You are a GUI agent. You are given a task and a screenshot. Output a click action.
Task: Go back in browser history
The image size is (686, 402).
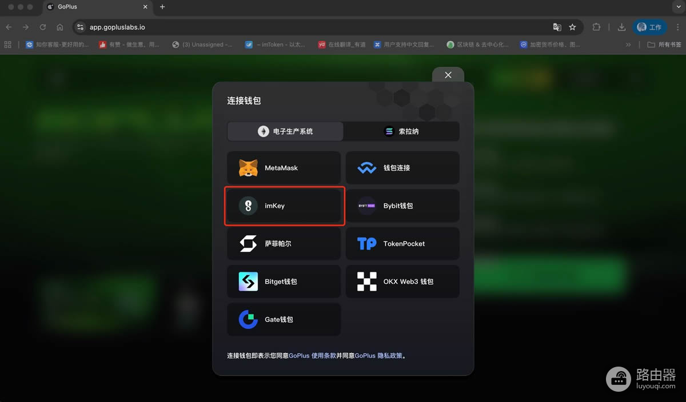click(x=9, y=27)
